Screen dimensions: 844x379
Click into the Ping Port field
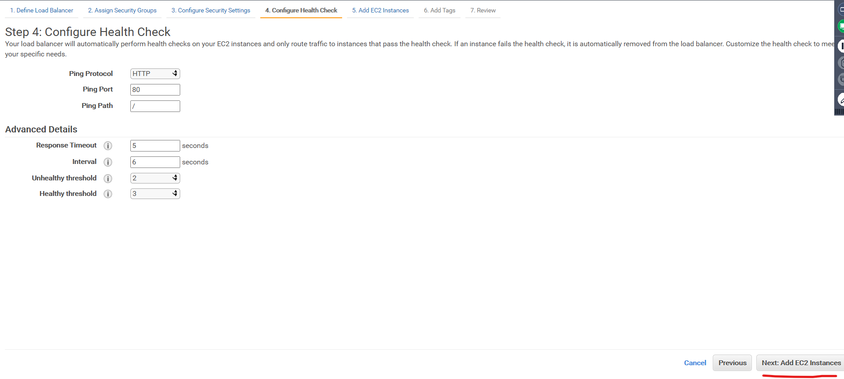coord(155,90)
